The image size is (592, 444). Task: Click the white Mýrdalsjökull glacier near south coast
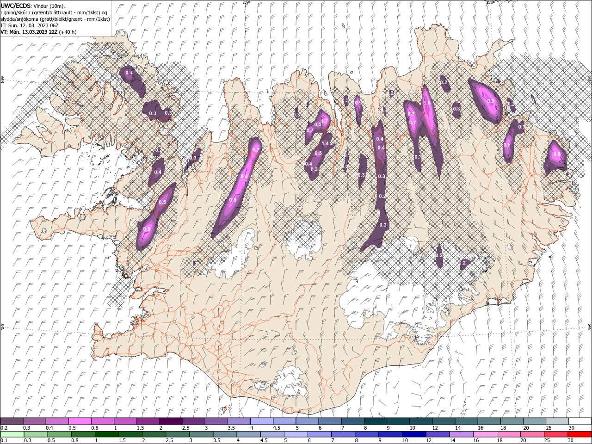tap(290, 382)
